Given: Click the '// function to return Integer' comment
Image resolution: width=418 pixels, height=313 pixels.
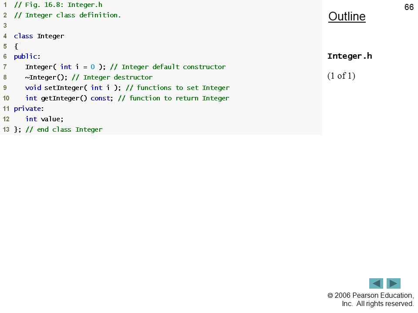Looking at the screenshot, I should click(x=174, y=98).
